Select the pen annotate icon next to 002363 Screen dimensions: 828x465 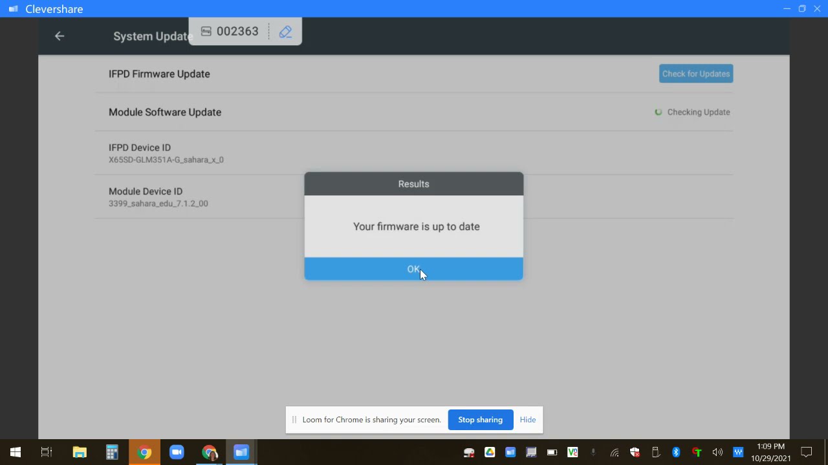click(x=285, y=32)
